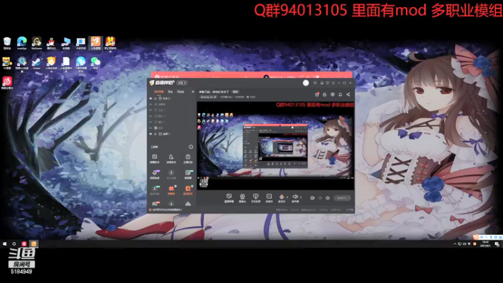The width and height of the screenshot is (503, 283).
Task: Click the start streaming button
Action: pyautogui.click(x=342, y=198)
